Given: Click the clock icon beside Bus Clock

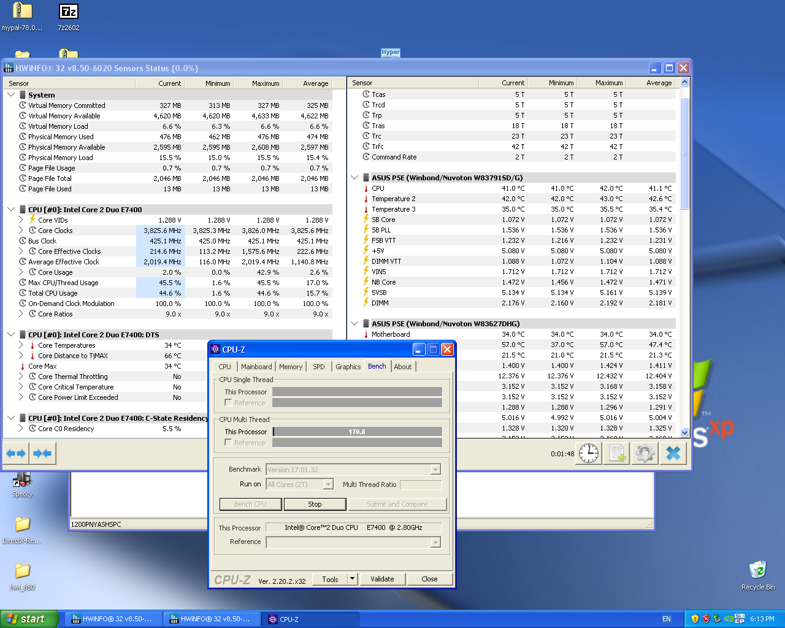Looking at the screenshot, I should 23,241.
